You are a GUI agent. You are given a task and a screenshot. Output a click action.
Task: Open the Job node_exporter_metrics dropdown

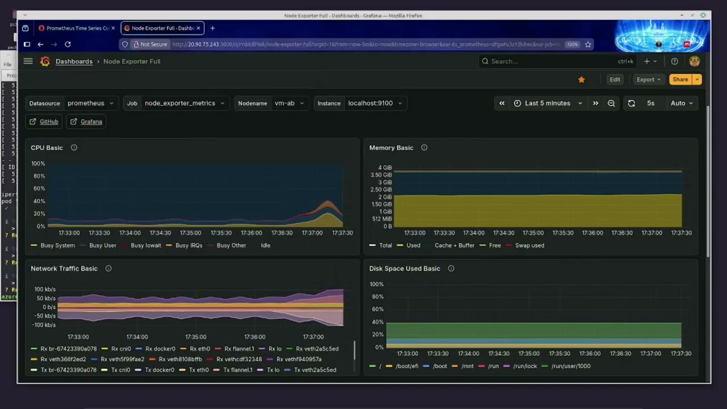[x=185, y=103]
